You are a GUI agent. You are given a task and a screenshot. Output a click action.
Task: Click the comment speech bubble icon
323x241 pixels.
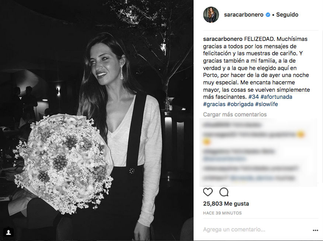point(224,192)
